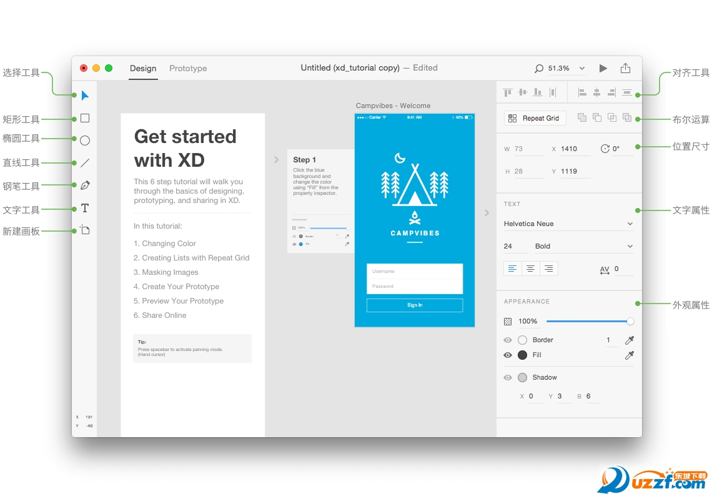Image resolution: width=712 pixels, height=504 pixels.
Task: Click the Fill color swatch
Action: coord(523,355)
